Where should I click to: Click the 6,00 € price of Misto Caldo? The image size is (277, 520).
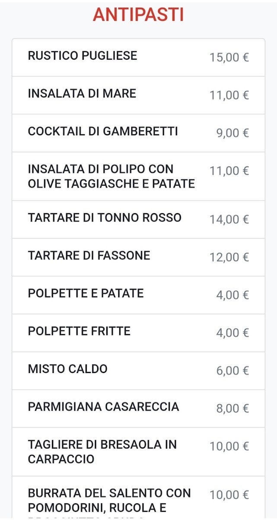(x=232, y=371)
